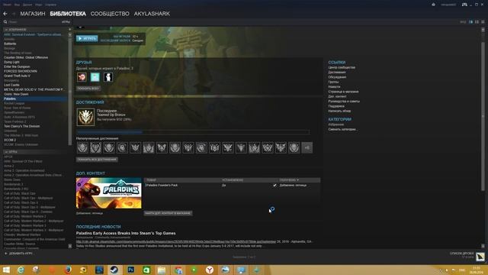Switch library to list view
Viewport: 488px width, 275px height.
pyautogui.click(x=477, y=22)
